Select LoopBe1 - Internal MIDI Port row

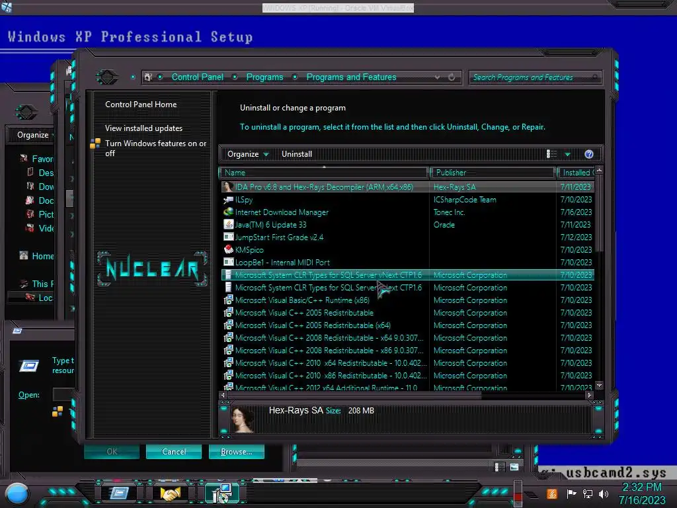(407, 262)
